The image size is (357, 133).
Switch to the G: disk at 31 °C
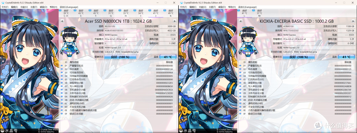point(111,13)
